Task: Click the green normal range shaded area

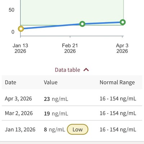Action: [x=72, y=12]
